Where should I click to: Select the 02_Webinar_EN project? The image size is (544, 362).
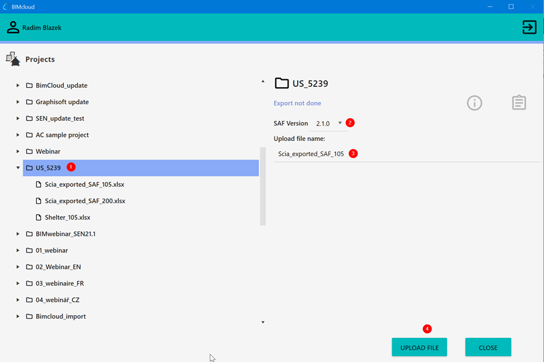(x=58, y=267)
